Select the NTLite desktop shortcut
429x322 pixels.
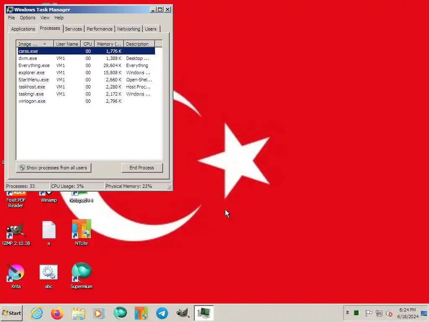click(x=81, y=232)
